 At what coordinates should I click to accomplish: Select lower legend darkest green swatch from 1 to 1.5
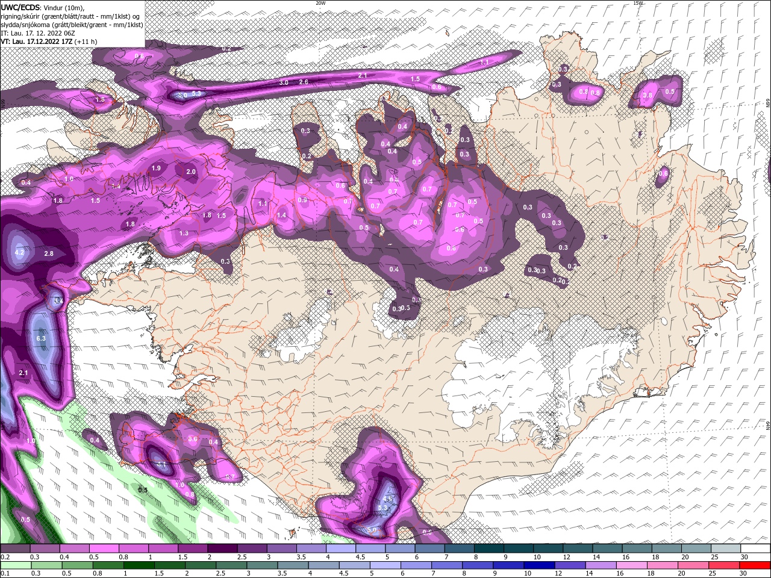(x=139, y=565)
